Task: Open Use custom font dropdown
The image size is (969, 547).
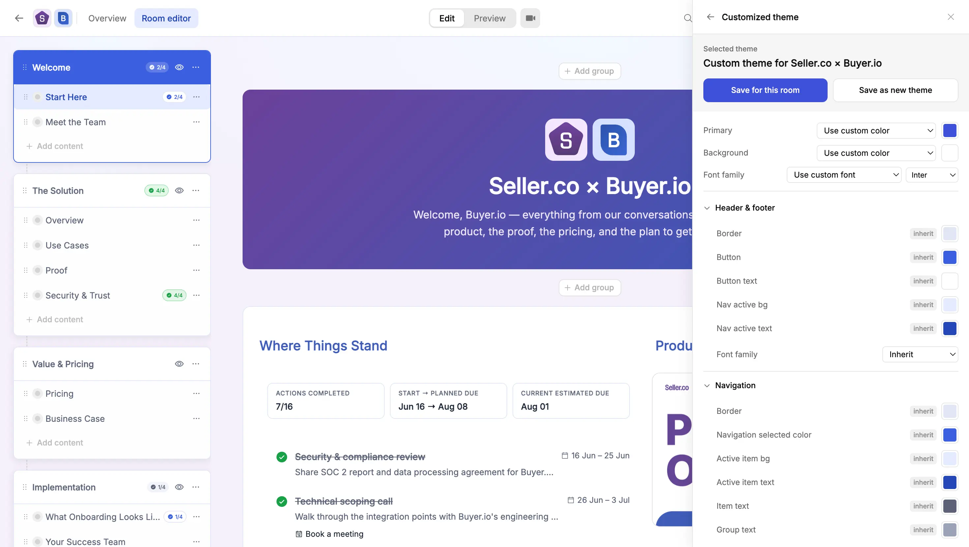Action: [844, 175]
